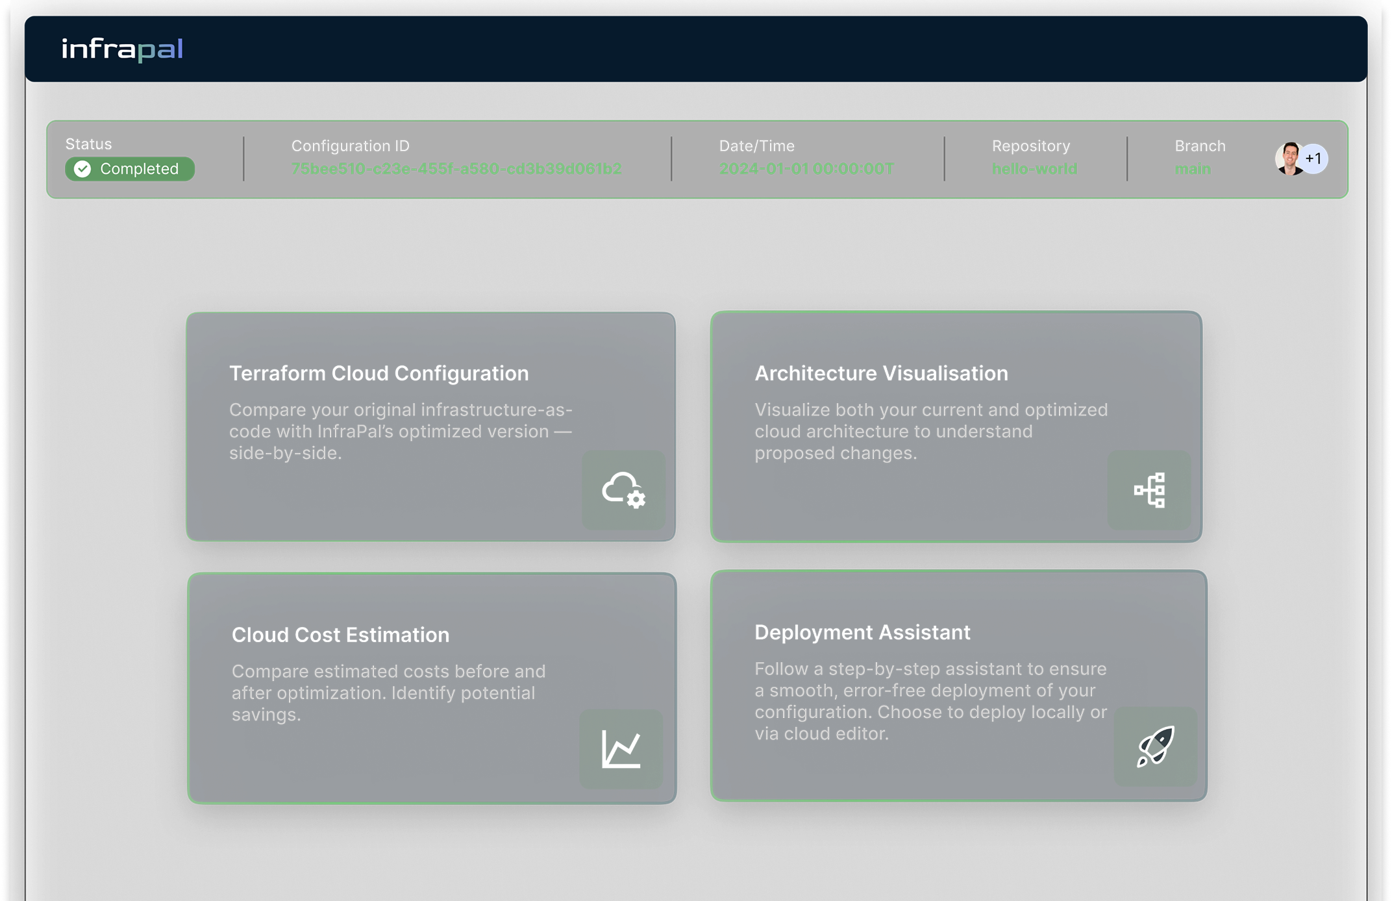Click the green checkmark status icon

tap(82, 169)
